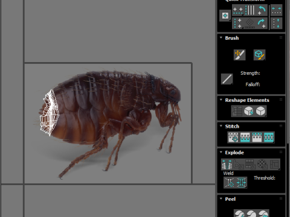The height and width of the screenshot is (217, 290).
Task: Click Space Horizontally icon with left-right arrows
Action: pos(276,10)
